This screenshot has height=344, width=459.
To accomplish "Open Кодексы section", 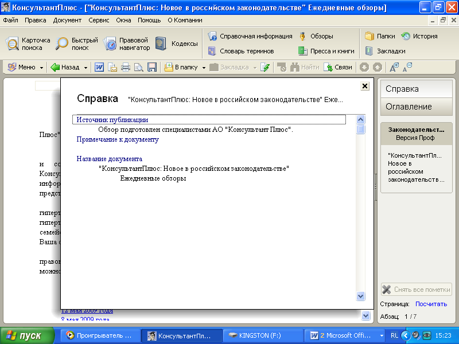I will (x=177, y=44).
